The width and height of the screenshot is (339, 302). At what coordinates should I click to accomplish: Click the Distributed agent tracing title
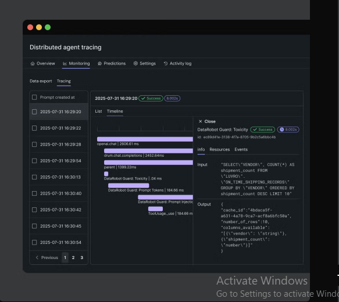coord(66,47)
